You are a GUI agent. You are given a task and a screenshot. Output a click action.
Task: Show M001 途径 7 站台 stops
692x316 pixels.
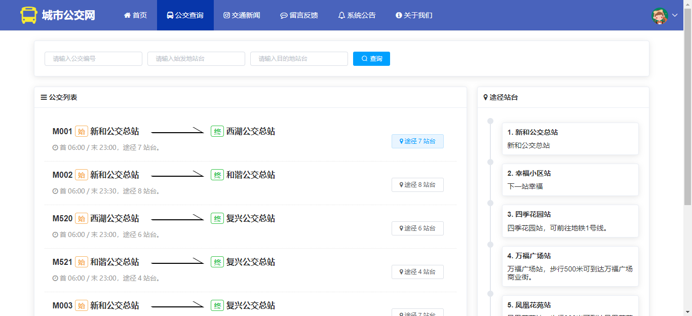[417, 141]
